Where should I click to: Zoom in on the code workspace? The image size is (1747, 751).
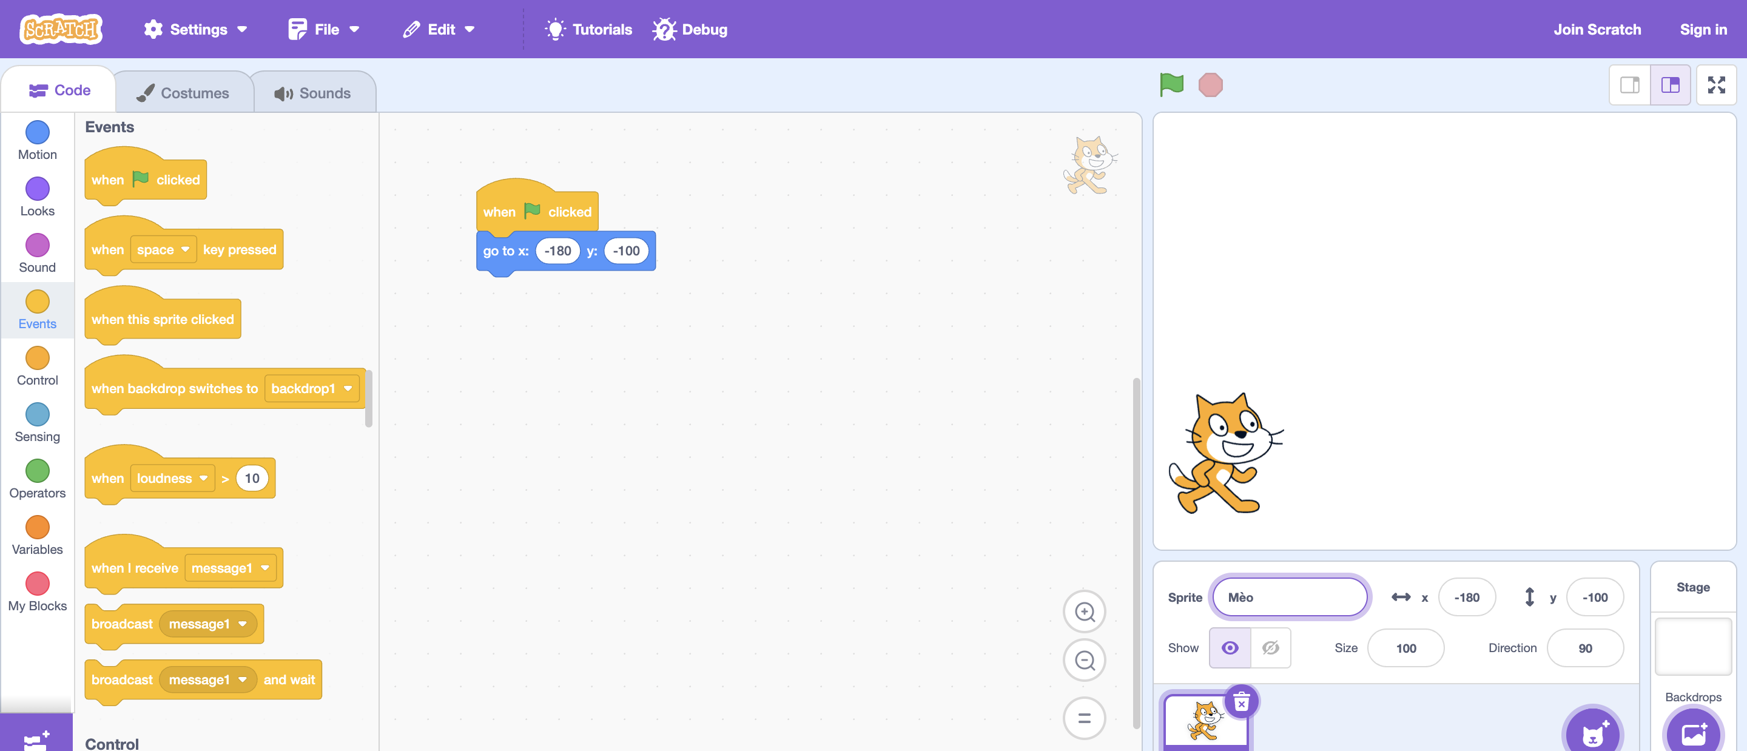pos(1085,611)
